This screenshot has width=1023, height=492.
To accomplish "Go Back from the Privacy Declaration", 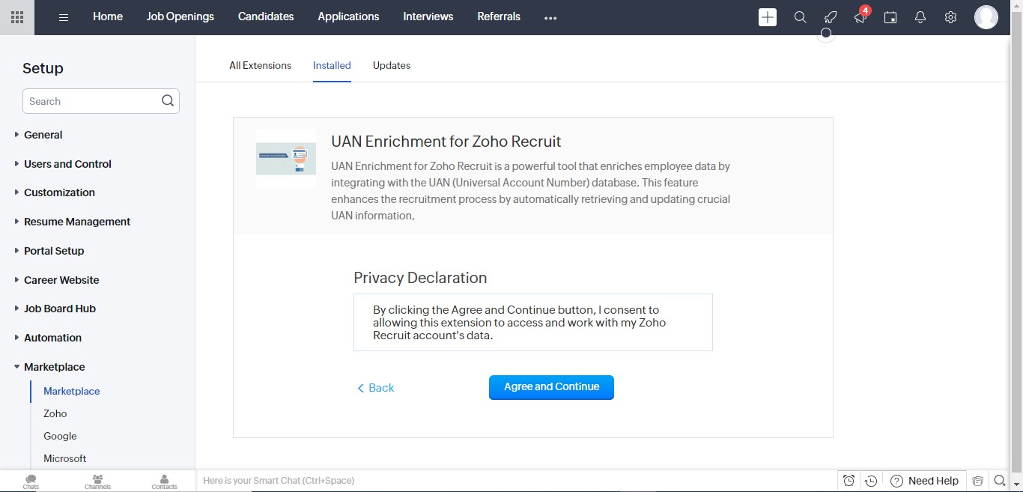I will point(375,388).
